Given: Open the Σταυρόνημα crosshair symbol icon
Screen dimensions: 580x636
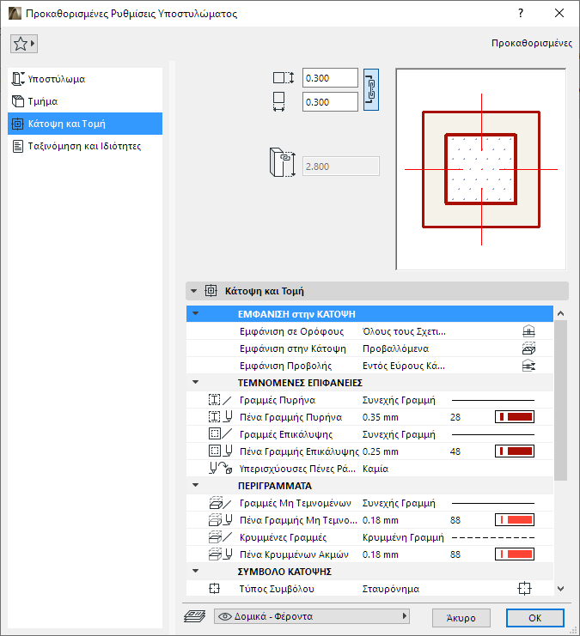Looking at the screenshot, I should (524, 589).
